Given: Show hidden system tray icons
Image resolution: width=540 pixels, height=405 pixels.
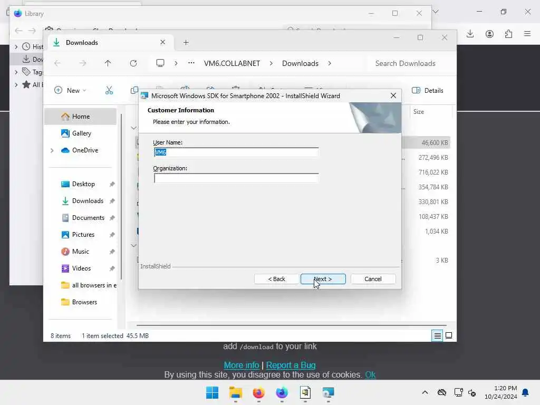Looking at the screenshot, I should [425, 392].
